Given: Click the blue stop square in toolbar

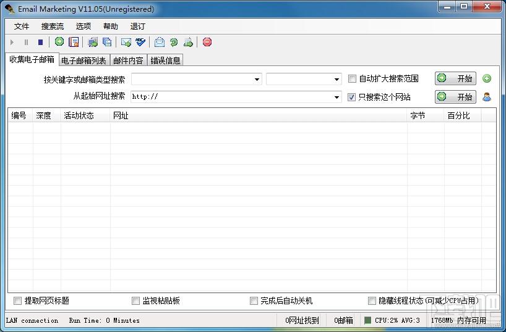Looking at the screenshot, I should [x=41, y=42].
